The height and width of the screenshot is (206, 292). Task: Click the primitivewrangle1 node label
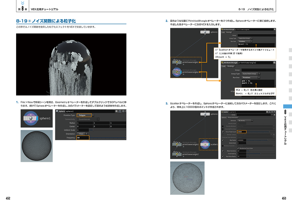190,62
